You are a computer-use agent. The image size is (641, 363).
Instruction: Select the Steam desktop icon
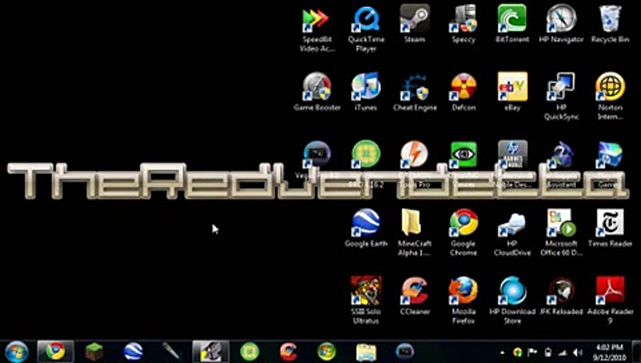point(415,24)
